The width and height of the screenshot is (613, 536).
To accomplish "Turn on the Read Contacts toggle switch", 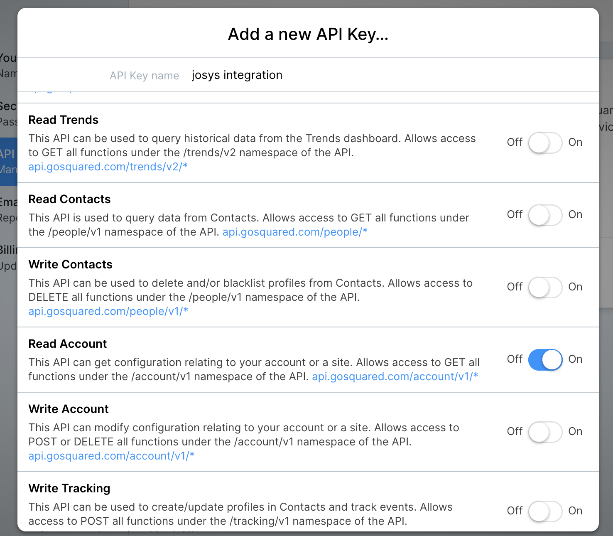I will pyautogui.click(x=545, y=215).
